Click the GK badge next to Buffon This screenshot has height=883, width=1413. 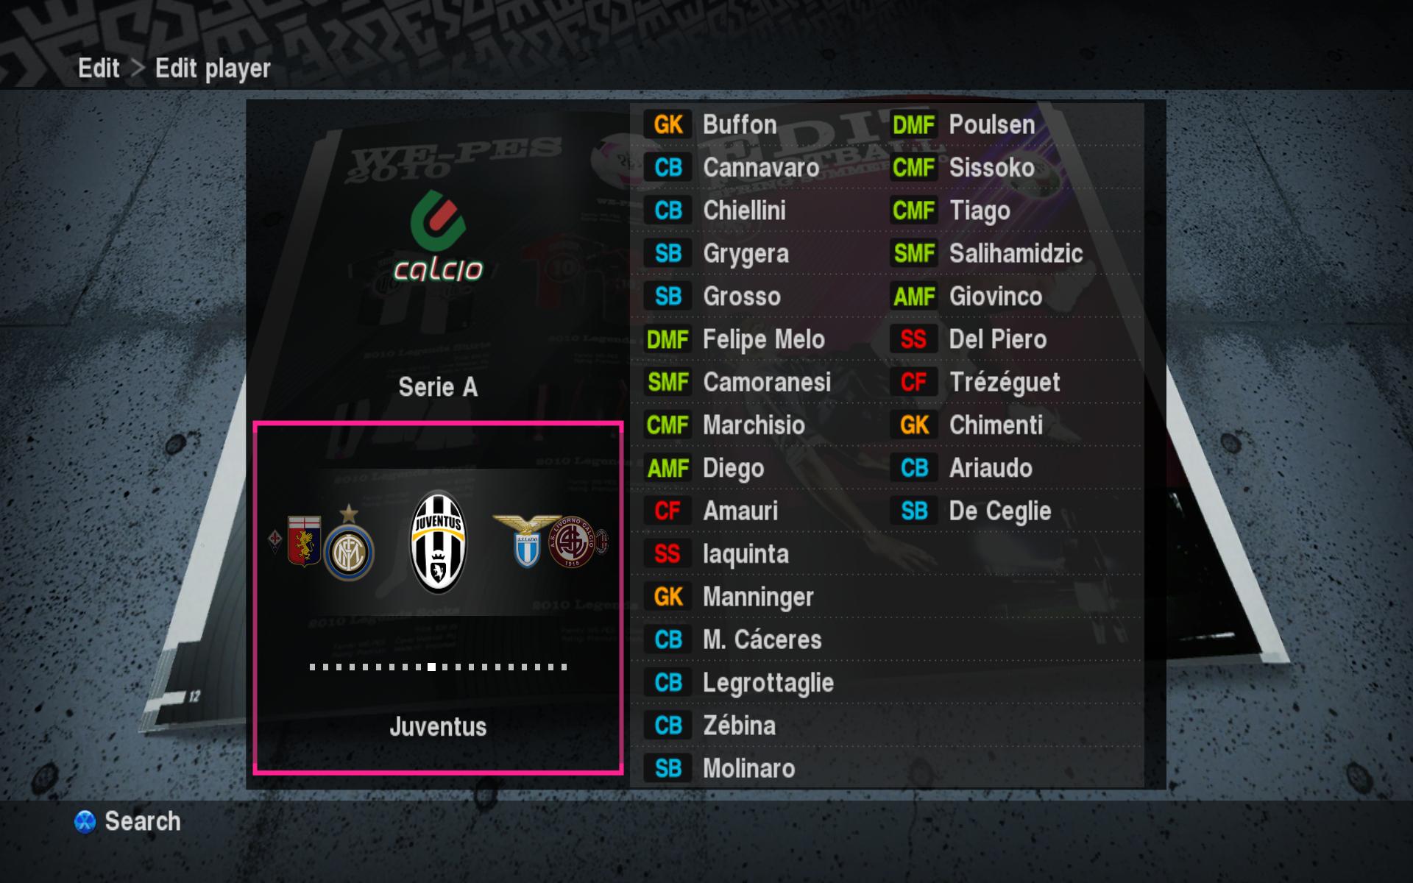click(667, 125)
